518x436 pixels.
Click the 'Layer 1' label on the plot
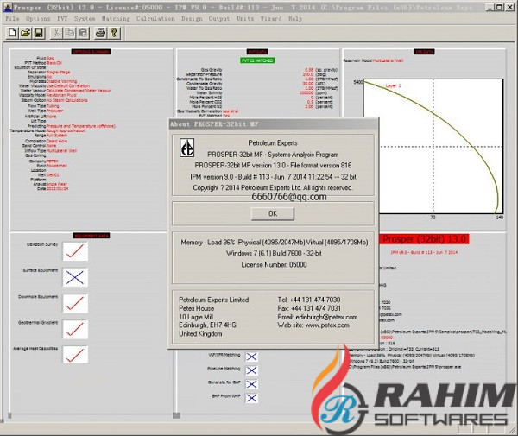point(393,85)
